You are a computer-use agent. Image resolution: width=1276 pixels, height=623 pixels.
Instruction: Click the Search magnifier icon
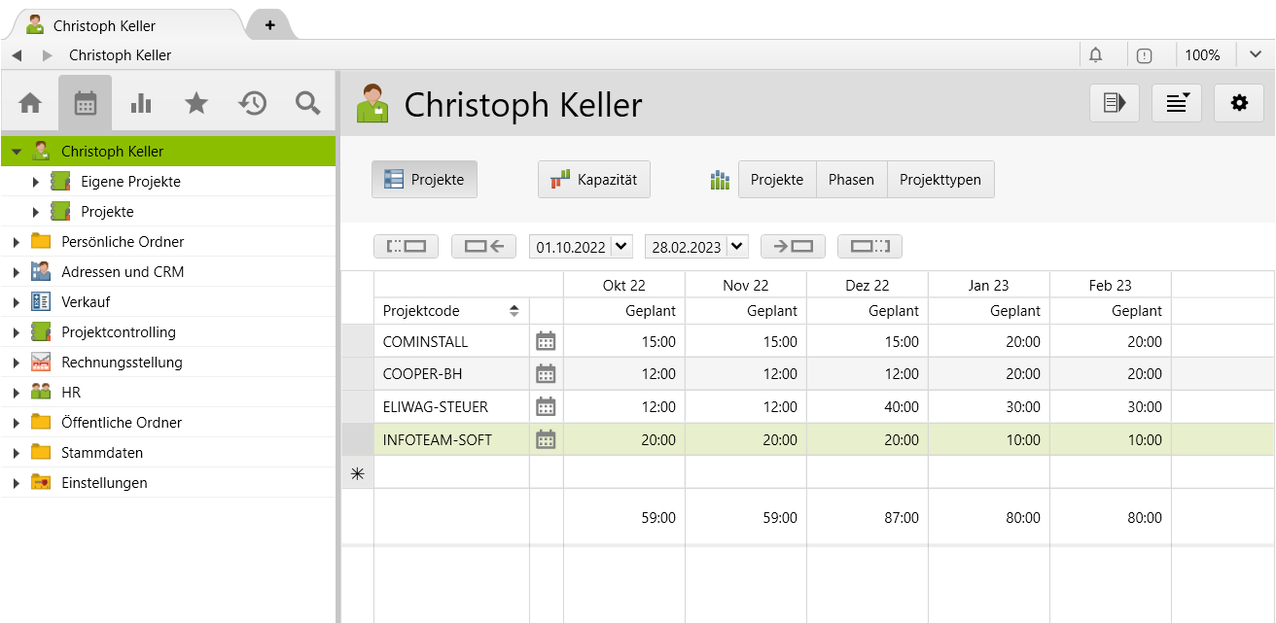coord(308,103)
